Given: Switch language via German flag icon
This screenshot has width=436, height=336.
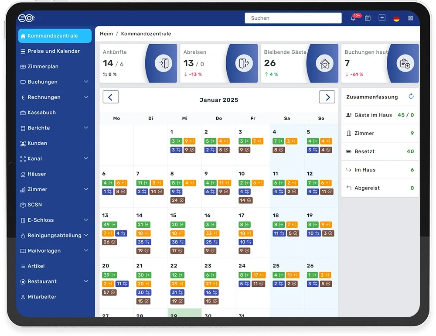Looking at the screenshot, I should click(x=396, y=18).
